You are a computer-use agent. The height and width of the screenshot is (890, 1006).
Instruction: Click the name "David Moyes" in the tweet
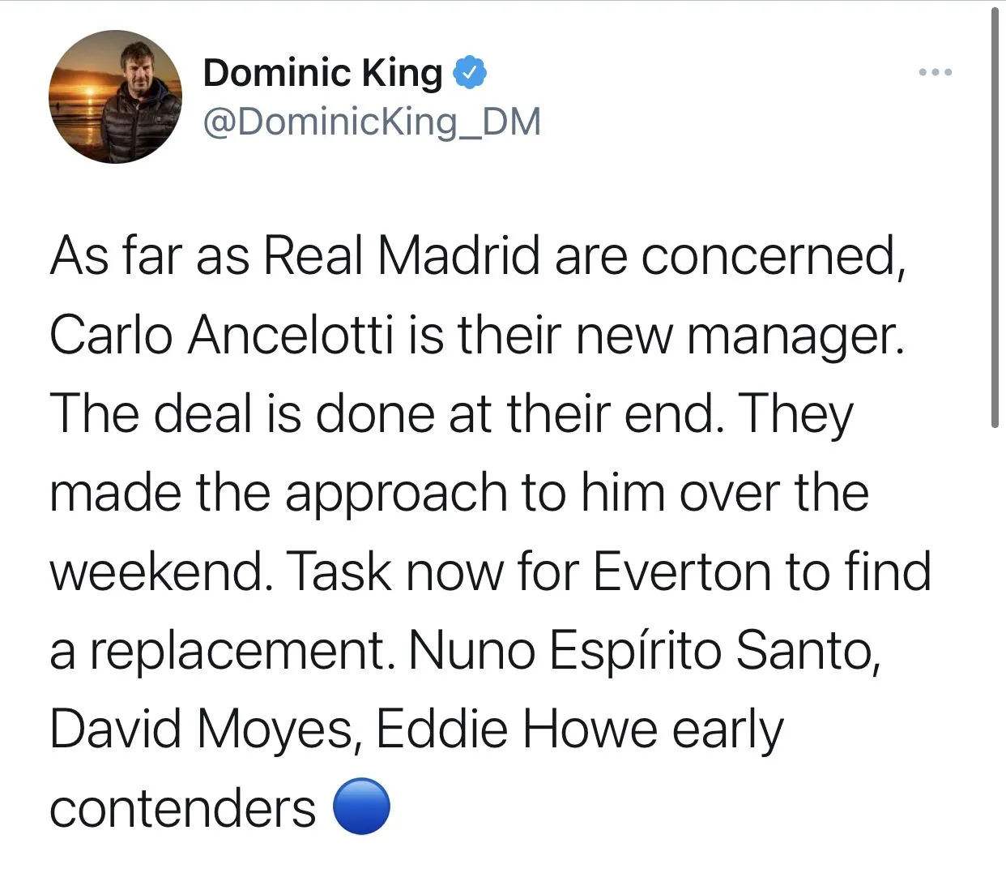202,730
